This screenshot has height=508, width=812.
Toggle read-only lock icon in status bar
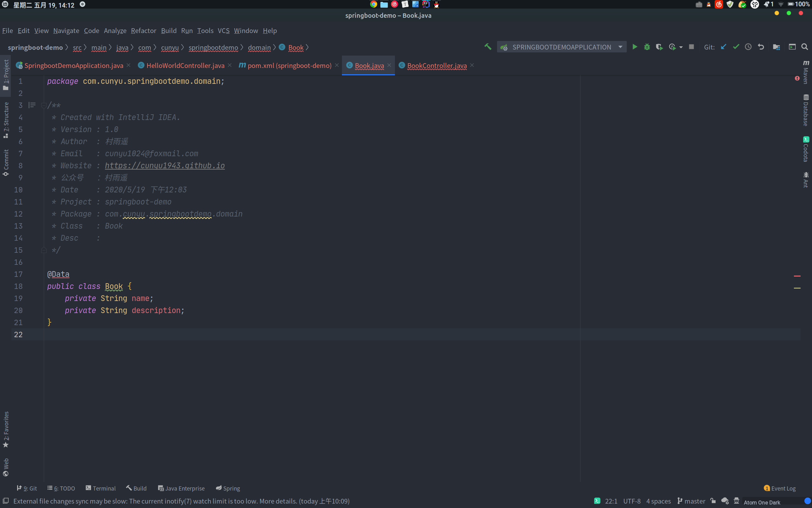713,501
